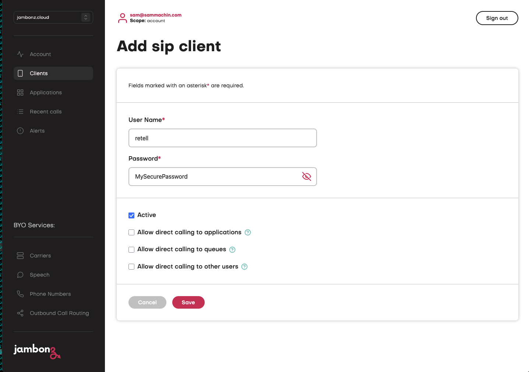The height and width of the screenshot is (372, 529).
Task: Uncheck the Active checkbox
Action: (131, 215)
